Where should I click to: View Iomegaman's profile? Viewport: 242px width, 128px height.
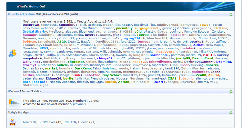(x=147, y=42)
